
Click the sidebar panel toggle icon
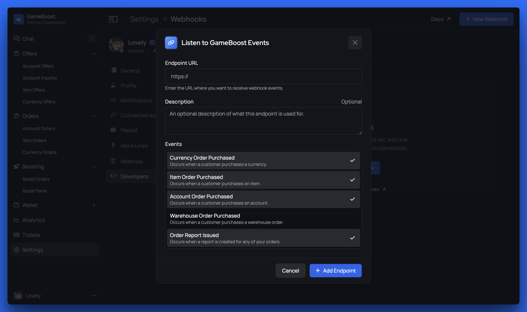pyautogui.click(x=113, y=19)
